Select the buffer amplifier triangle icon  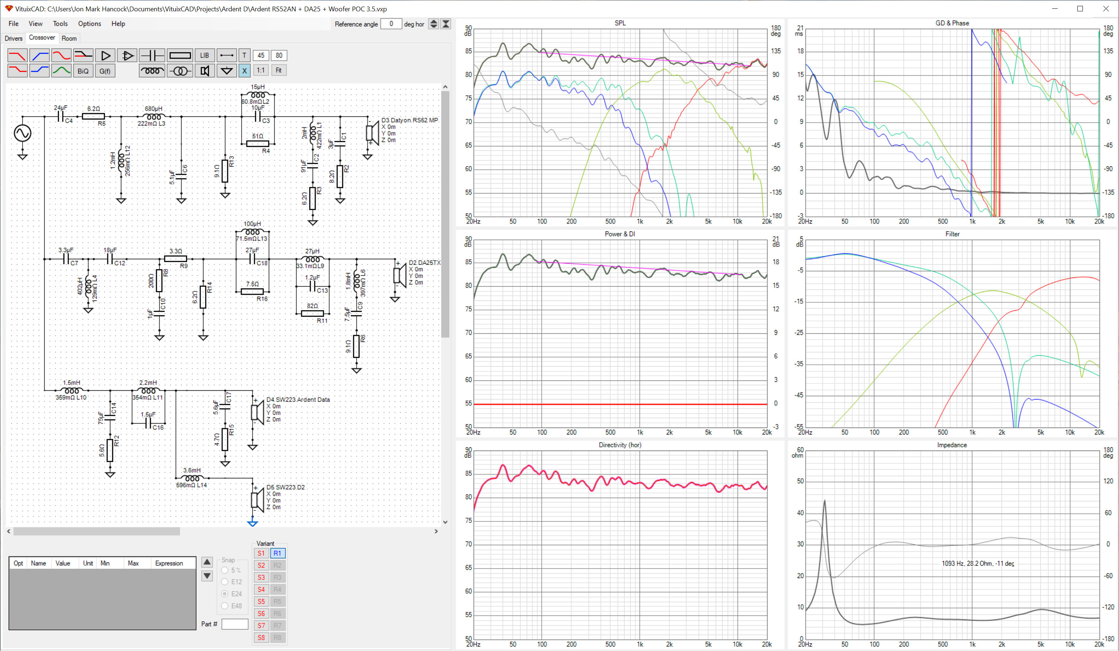click(x=105, y=55)
